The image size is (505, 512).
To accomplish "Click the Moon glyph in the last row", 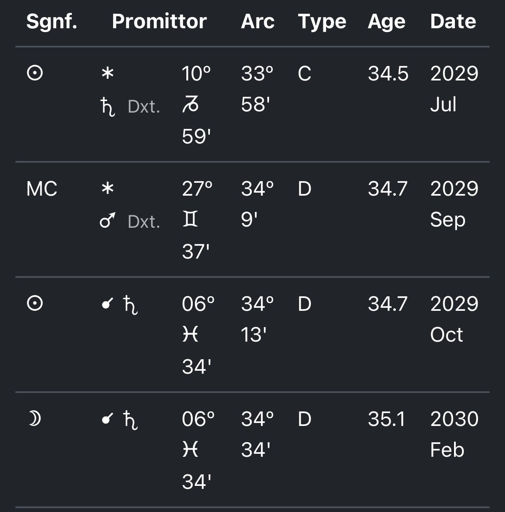I will pyautogui.click(x=35, y=419).
